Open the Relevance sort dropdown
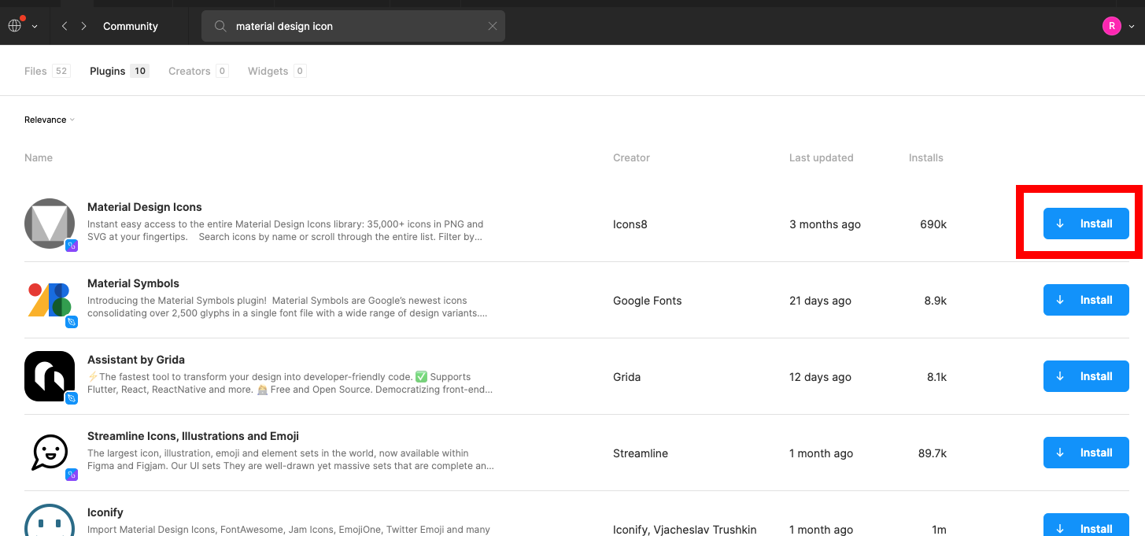This screenshot has height=536, width=1145. 50,120
